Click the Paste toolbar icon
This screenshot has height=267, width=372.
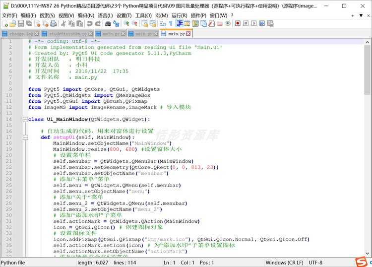(80, 23)
